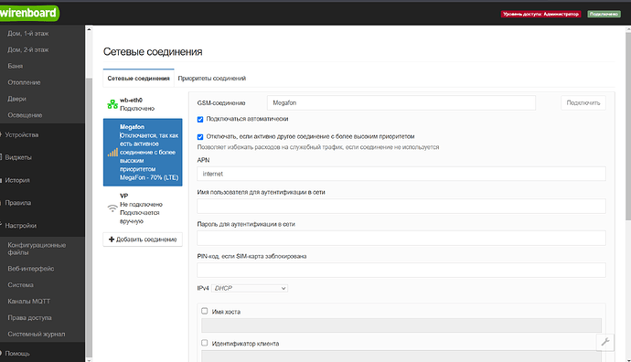Click the Megafon signal strength bars icon
The width and height of the screenshot is (631, 362).
[112, 152]
